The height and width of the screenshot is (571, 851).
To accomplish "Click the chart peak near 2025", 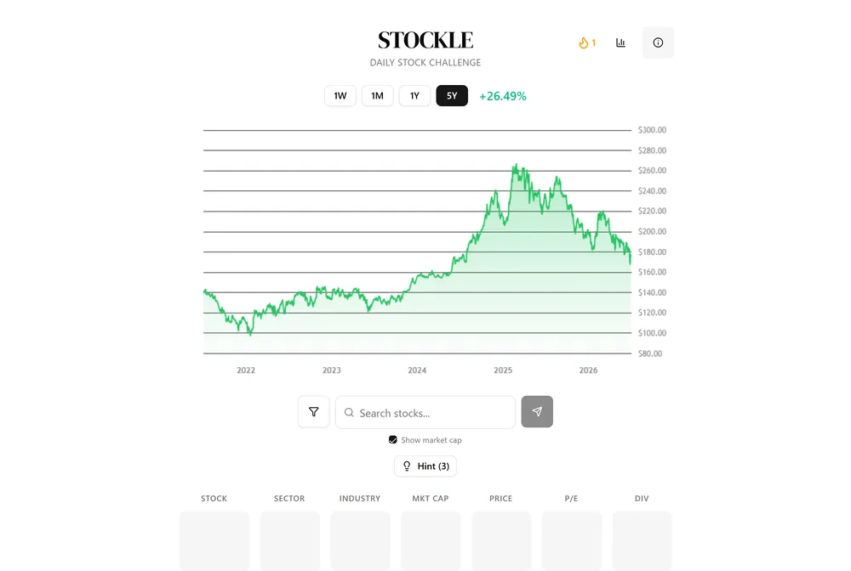I will click(517, 165).
